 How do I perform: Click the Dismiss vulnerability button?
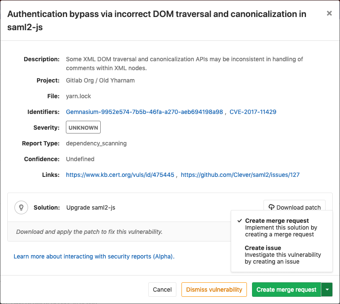coord(214,290)
